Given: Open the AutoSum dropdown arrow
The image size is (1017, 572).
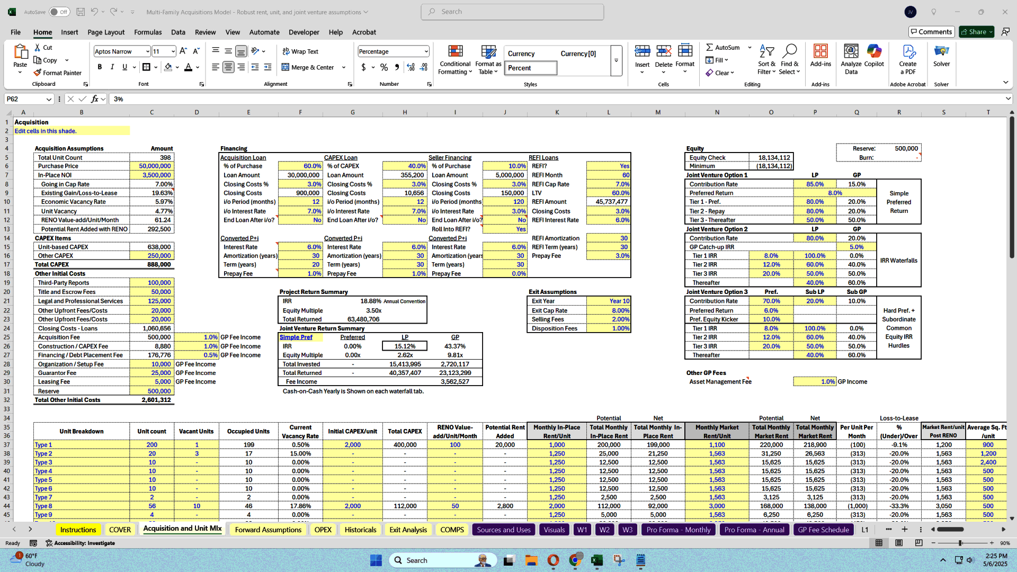Looking at the screenshot, I should pos(750,48).
